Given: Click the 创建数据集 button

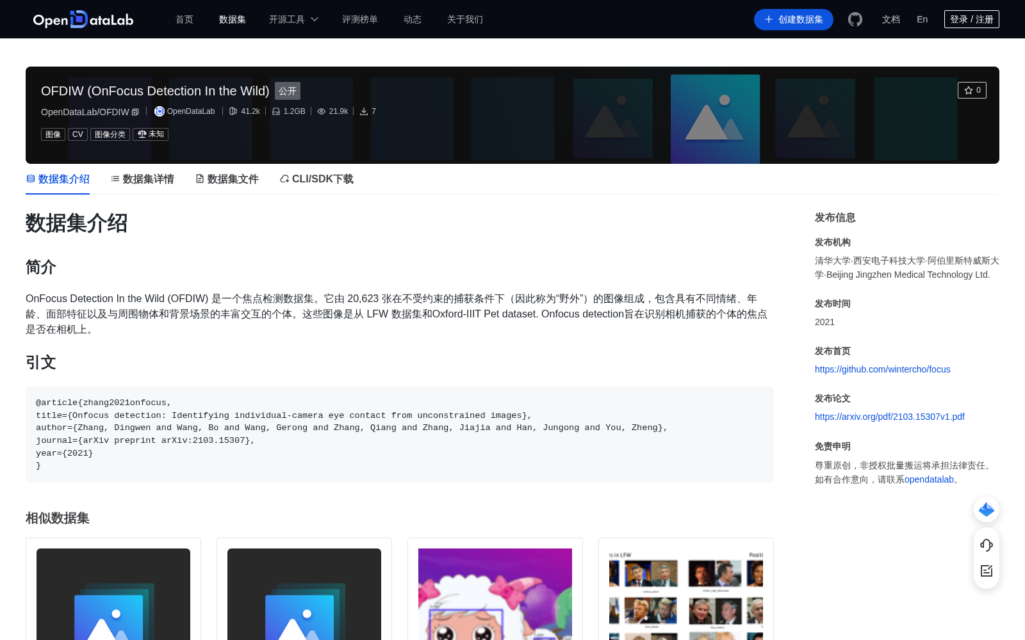Looking at the screenshot, I should 794,19.
